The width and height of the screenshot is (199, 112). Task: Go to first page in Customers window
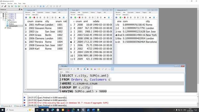pyautogui.click(x=44, y=17)
